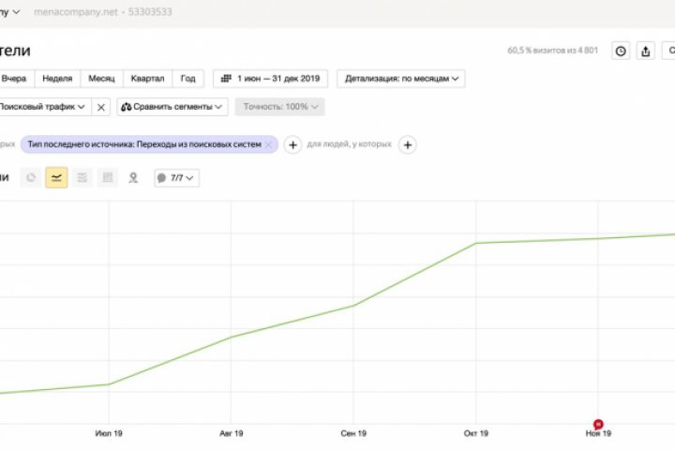Click the red annotation marker at Ноя 19

598,424
